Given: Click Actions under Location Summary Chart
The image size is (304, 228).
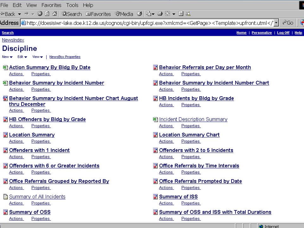Looking at the screenshot, I should tap(166, 141).
